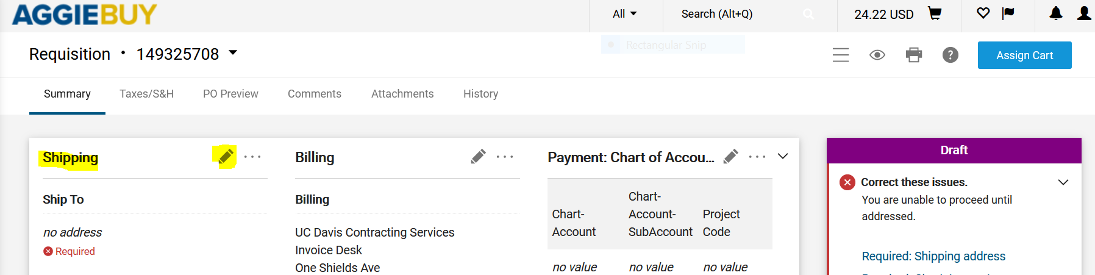Click the Invoice Desk billing line
1095x275 pixels.
point(329,250)
